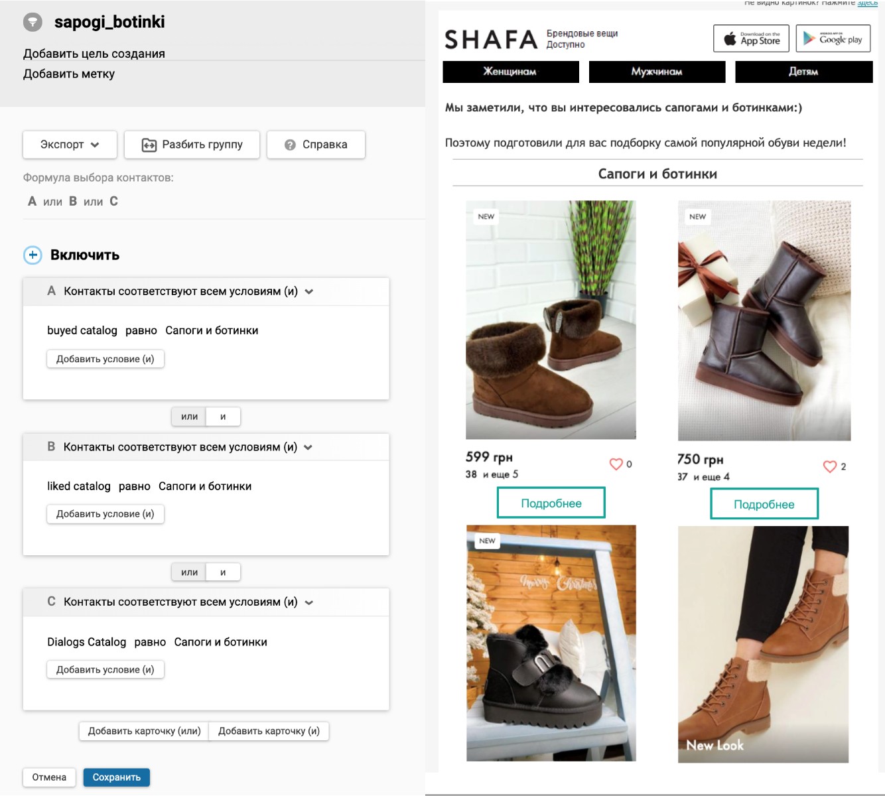Click the plus circle icon beside Включить
This screenshot has height=796, width=885.
pyautogui.click(x=33, y=255)
